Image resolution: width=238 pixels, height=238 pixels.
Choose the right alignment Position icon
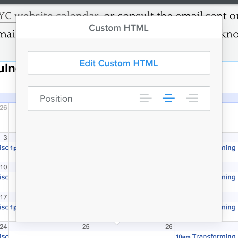(x=192, y=98)
